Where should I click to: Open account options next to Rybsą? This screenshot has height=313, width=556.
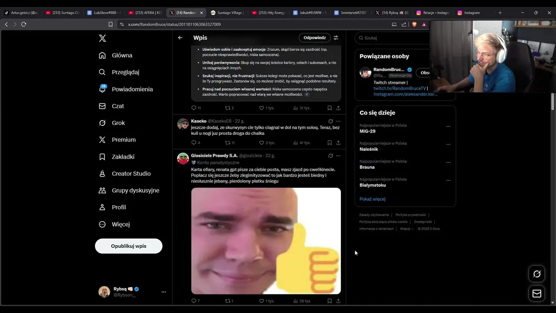164,292
